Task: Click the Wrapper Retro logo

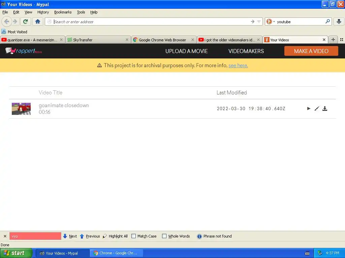Action: [x=24, y=51]
